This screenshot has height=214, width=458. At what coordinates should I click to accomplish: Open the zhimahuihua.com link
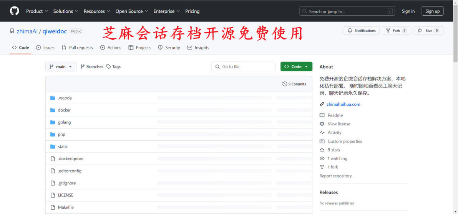point(343,104)
